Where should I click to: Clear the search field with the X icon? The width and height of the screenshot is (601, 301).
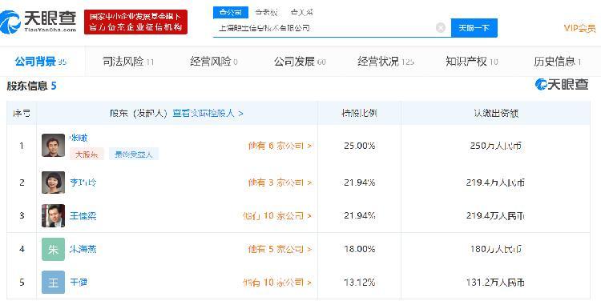(441, 28)
